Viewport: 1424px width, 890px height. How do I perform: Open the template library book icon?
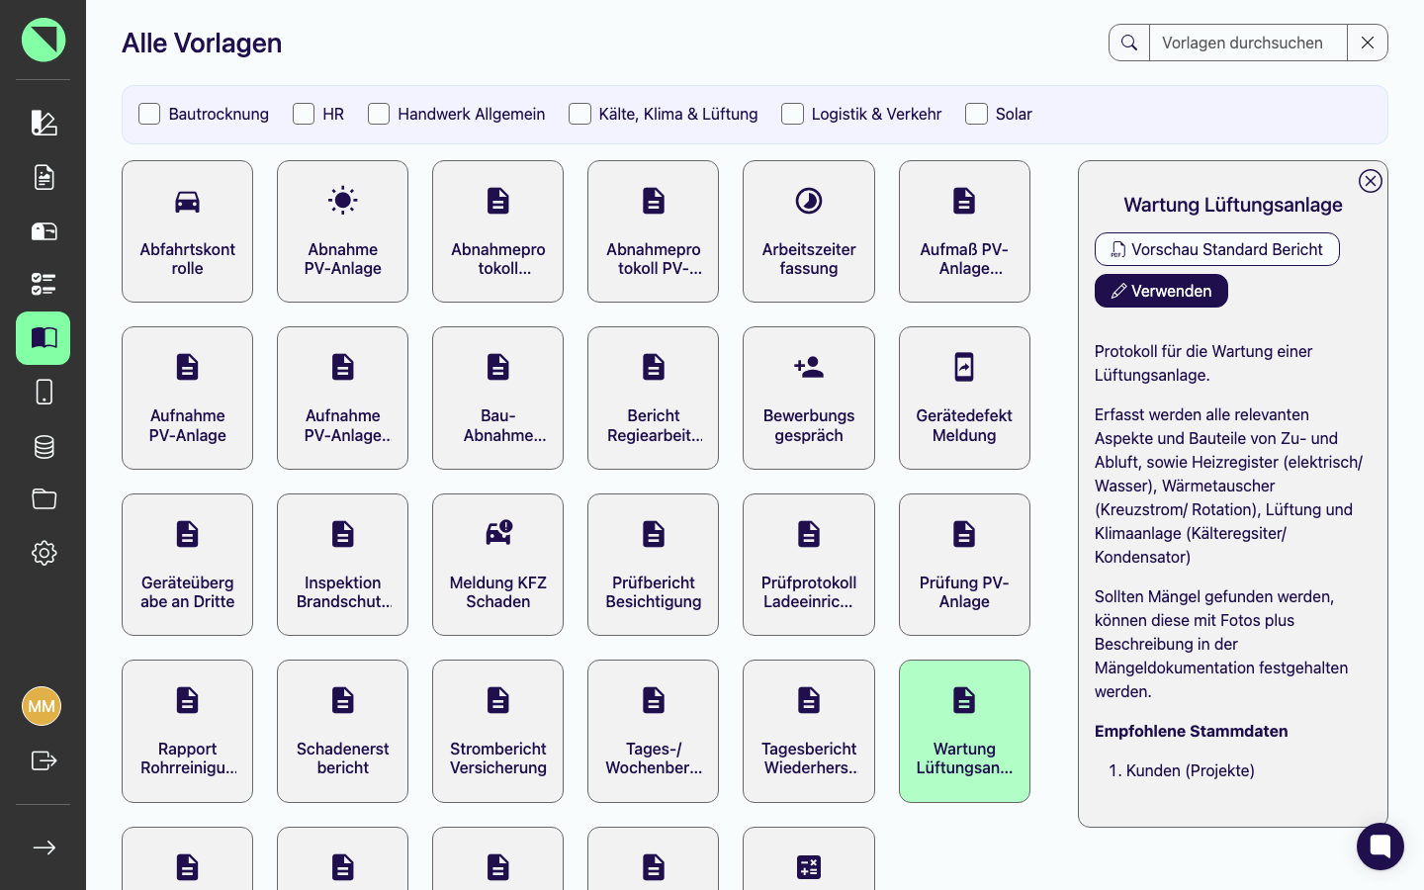pos(44,338)
